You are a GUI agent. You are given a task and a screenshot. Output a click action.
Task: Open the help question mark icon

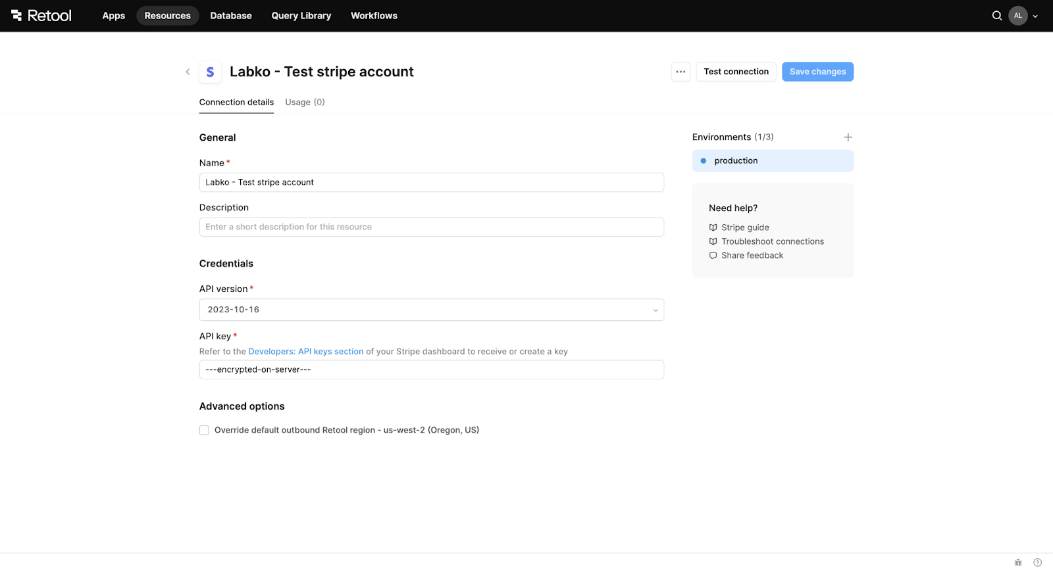[x=1038, y=563]
